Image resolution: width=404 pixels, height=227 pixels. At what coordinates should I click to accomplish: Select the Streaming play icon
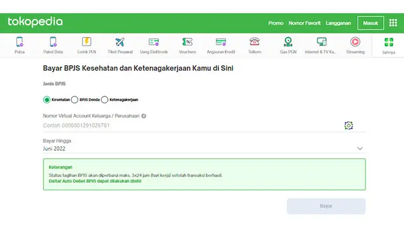pyautogui.click(x=355, y=42)
